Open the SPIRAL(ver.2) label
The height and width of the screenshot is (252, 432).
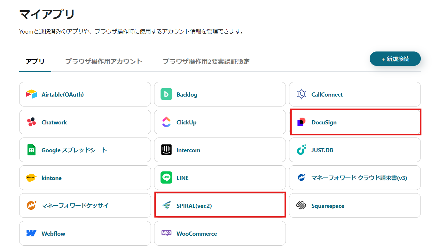(x=194, y=206)
